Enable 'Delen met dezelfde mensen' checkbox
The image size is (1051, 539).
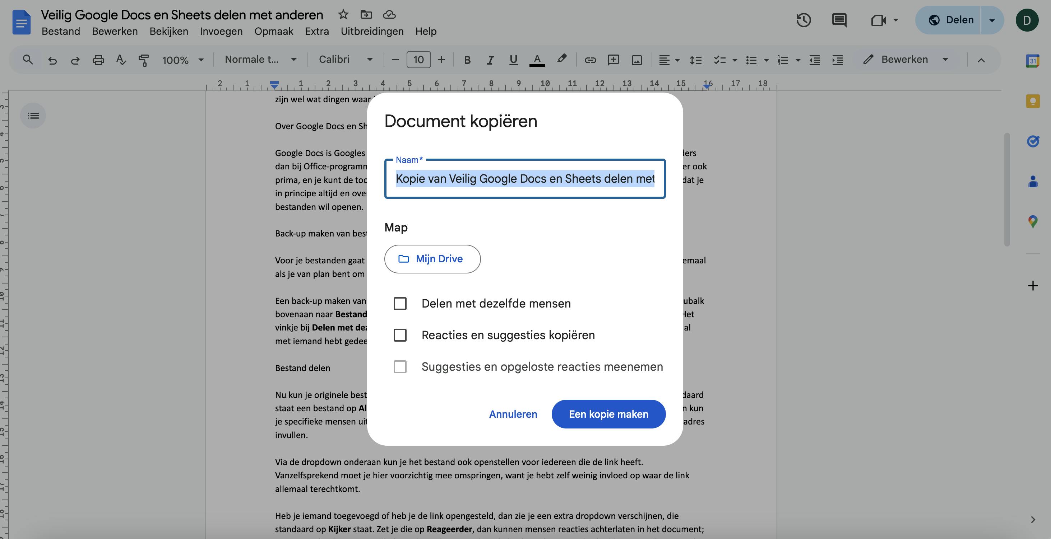pyautogui.click(x=400, y=303)
